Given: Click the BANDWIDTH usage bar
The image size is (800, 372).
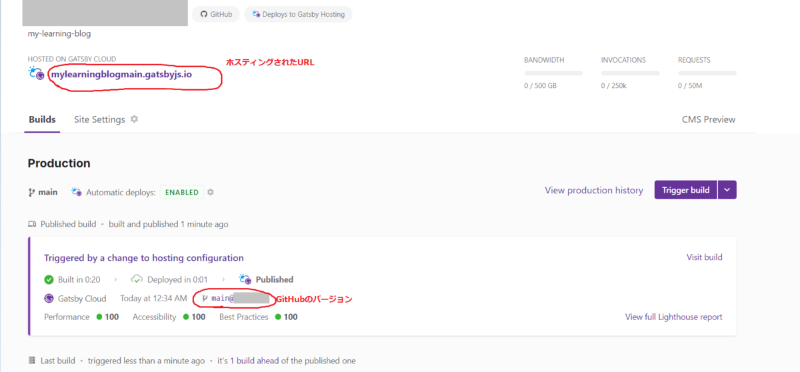Looking at the screenshot, I should [553, 73].
